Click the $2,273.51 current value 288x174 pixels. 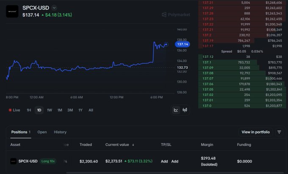(x=114, y=161)
